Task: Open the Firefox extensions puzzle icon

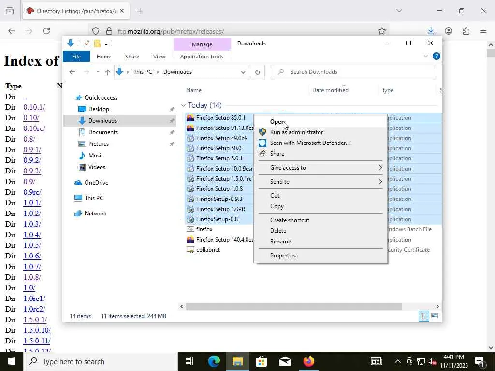Action: (x=466, y=31)
